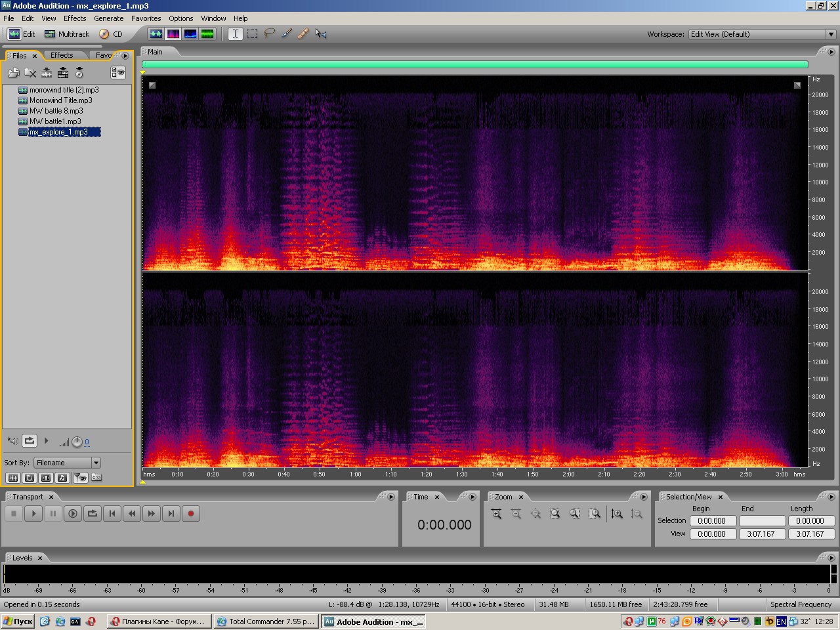Click Zoom In Horizontally icon
The width and height of the screenshot is (840, 630).
point(496,514)
